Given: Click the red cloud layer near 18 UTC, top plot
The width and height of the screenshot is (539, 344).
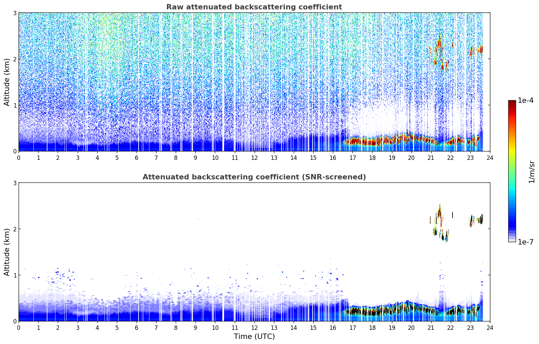Looking at the screenshot, I should click(x=372, y=141).
